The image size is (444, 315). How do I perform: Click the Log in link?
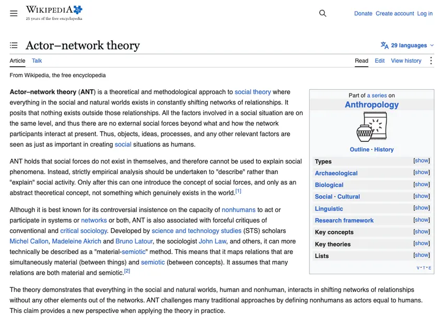(425, 13)
